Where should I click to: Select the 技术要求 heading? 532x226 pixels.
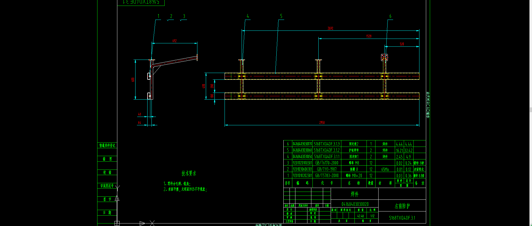(189, 173)
